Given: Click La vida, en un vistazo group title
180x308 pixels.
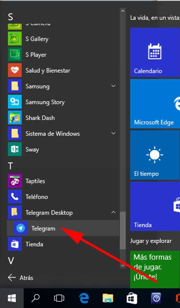Looking at the screenshot, I should click(155, 18).
